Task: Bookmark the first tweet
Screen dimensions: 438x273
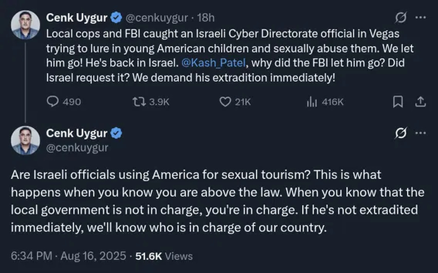Action: point(398,102)
